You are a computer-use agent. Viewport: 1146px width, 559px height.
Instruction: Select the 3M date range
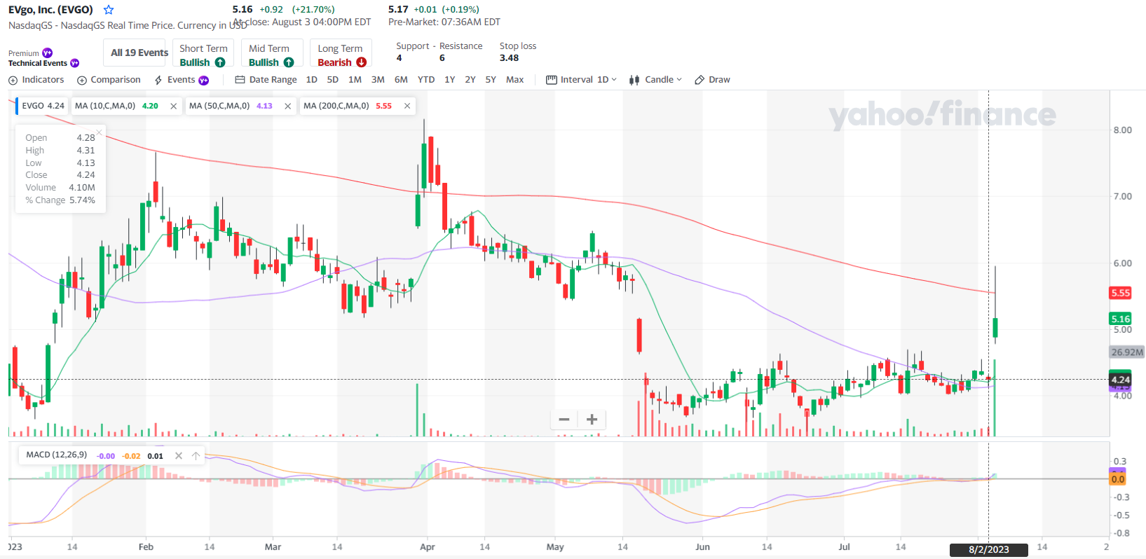point(378,80)
